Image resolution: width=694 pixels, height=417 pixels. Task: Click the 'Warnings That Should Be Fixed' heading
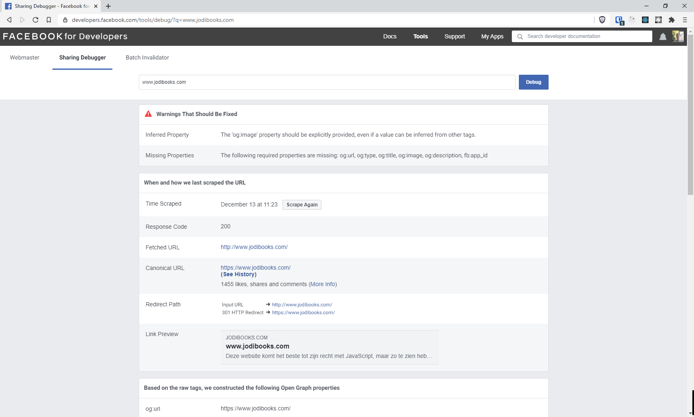coord(197,114)
